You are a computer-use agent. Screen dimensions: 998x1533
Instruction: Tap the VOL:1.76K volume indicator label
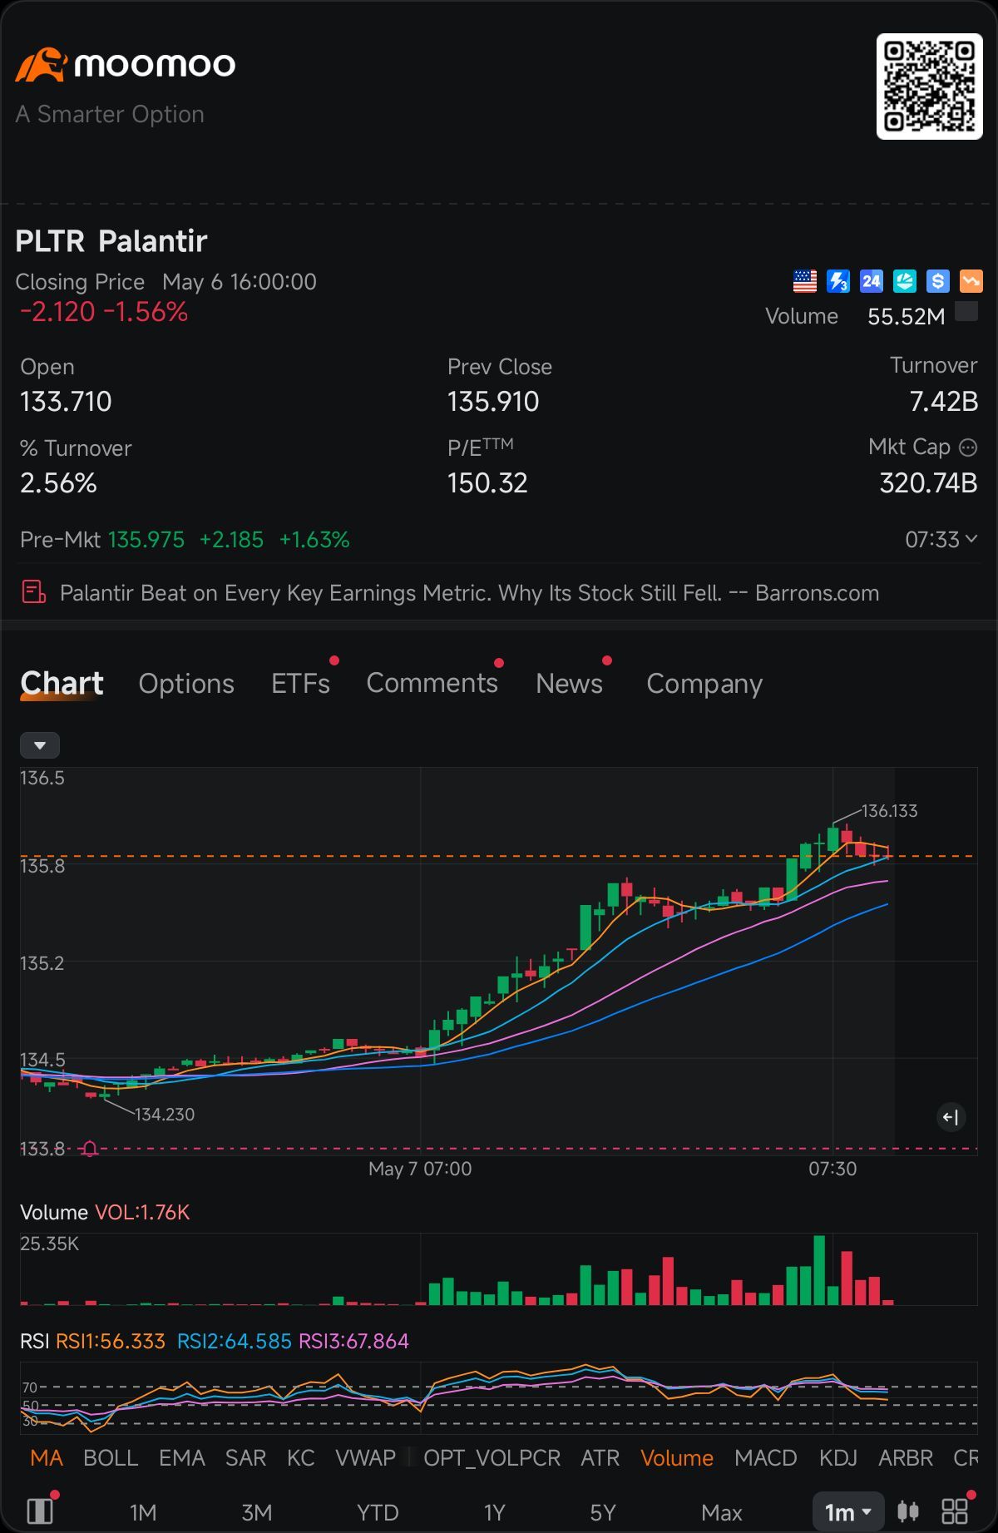(142, 1212)
